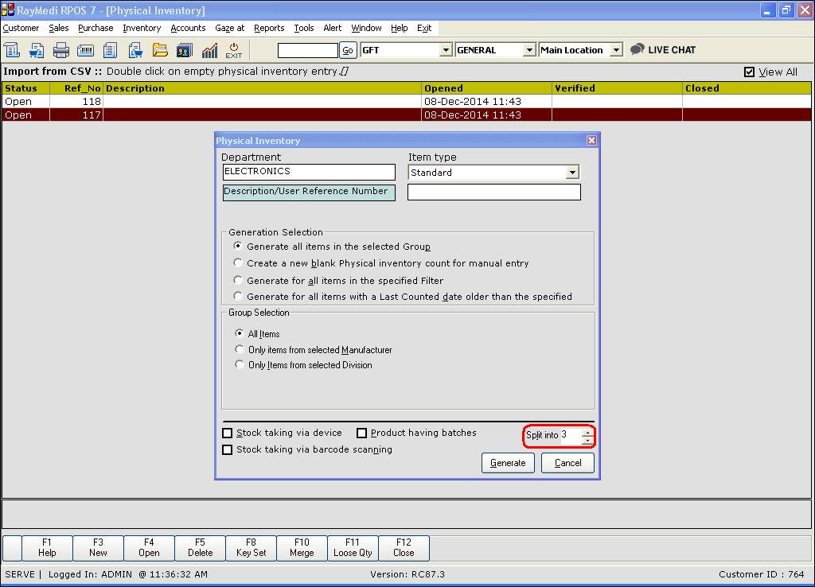The height and width of the screenshot is (587, 815).
Task: Choose Only items from selected Manufacturer
Action: click(239, 350)
